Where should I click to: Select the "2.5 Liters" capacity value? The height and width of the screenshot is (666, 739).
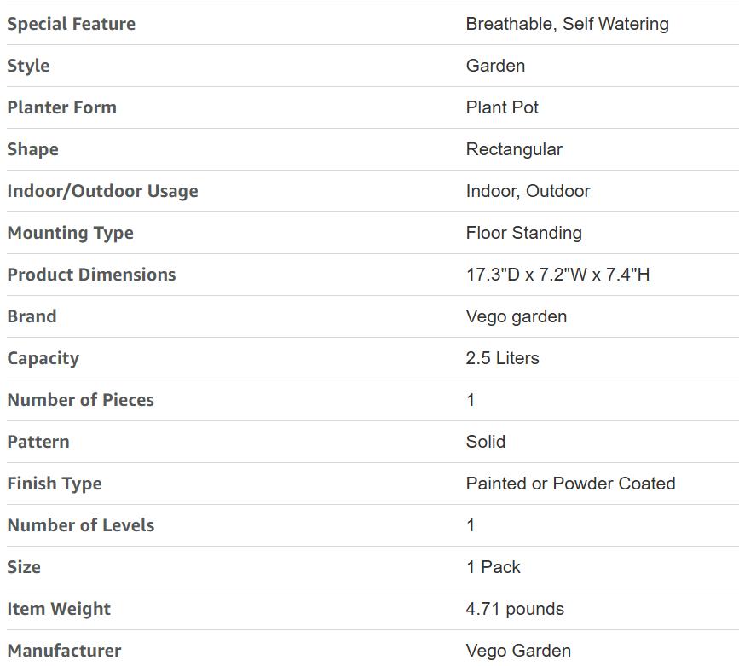(502, 358)
